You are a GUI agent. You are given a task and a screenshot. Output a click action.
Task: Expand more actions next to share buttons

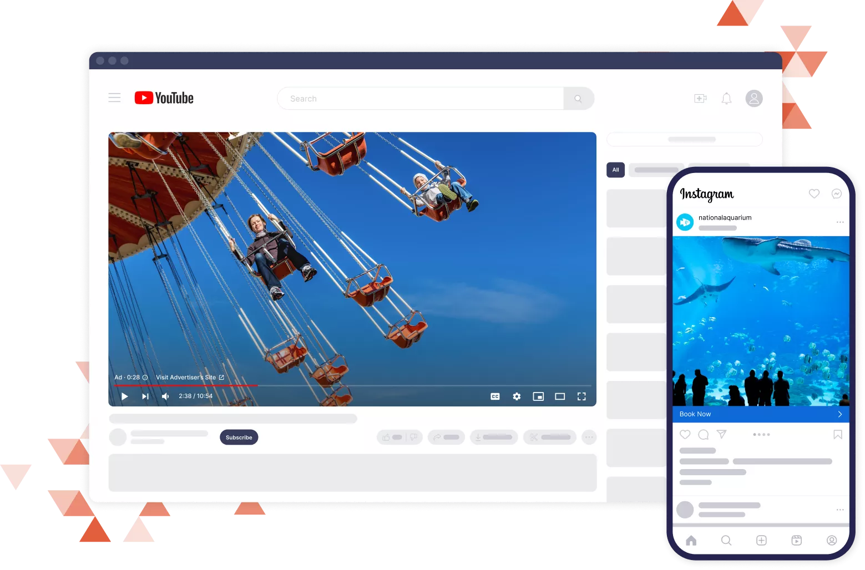(589, 437)
